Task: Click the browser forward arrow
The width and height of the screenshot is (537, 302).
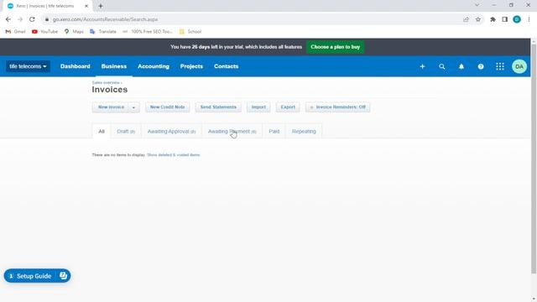Action: pyautogui.click(x=20, y=19)
